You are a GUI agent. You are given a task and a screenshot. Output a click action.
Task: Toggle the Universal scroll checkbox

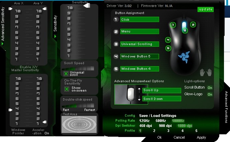pos(66,74)
